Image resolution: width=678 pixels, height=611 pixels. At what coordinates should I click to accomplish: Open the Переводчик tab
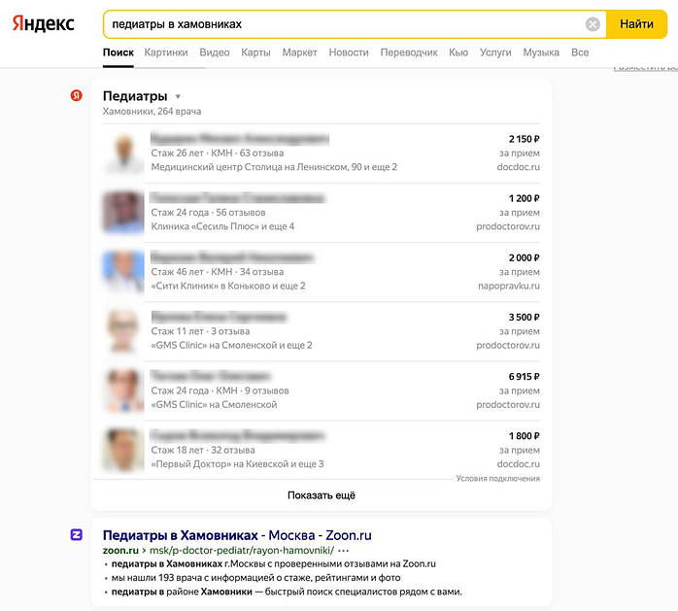coord(409,52)
